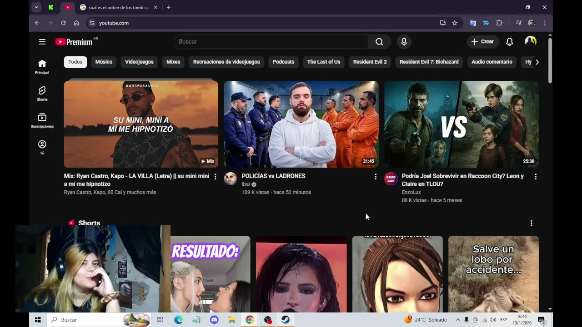Open the Shorts shelf options menu

531,223
